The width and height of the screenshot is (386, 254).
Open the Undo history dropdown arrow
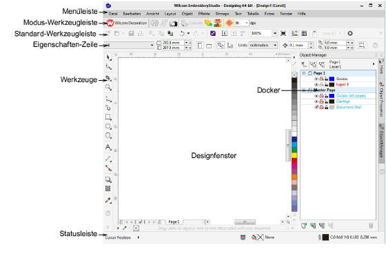point(189,33)
